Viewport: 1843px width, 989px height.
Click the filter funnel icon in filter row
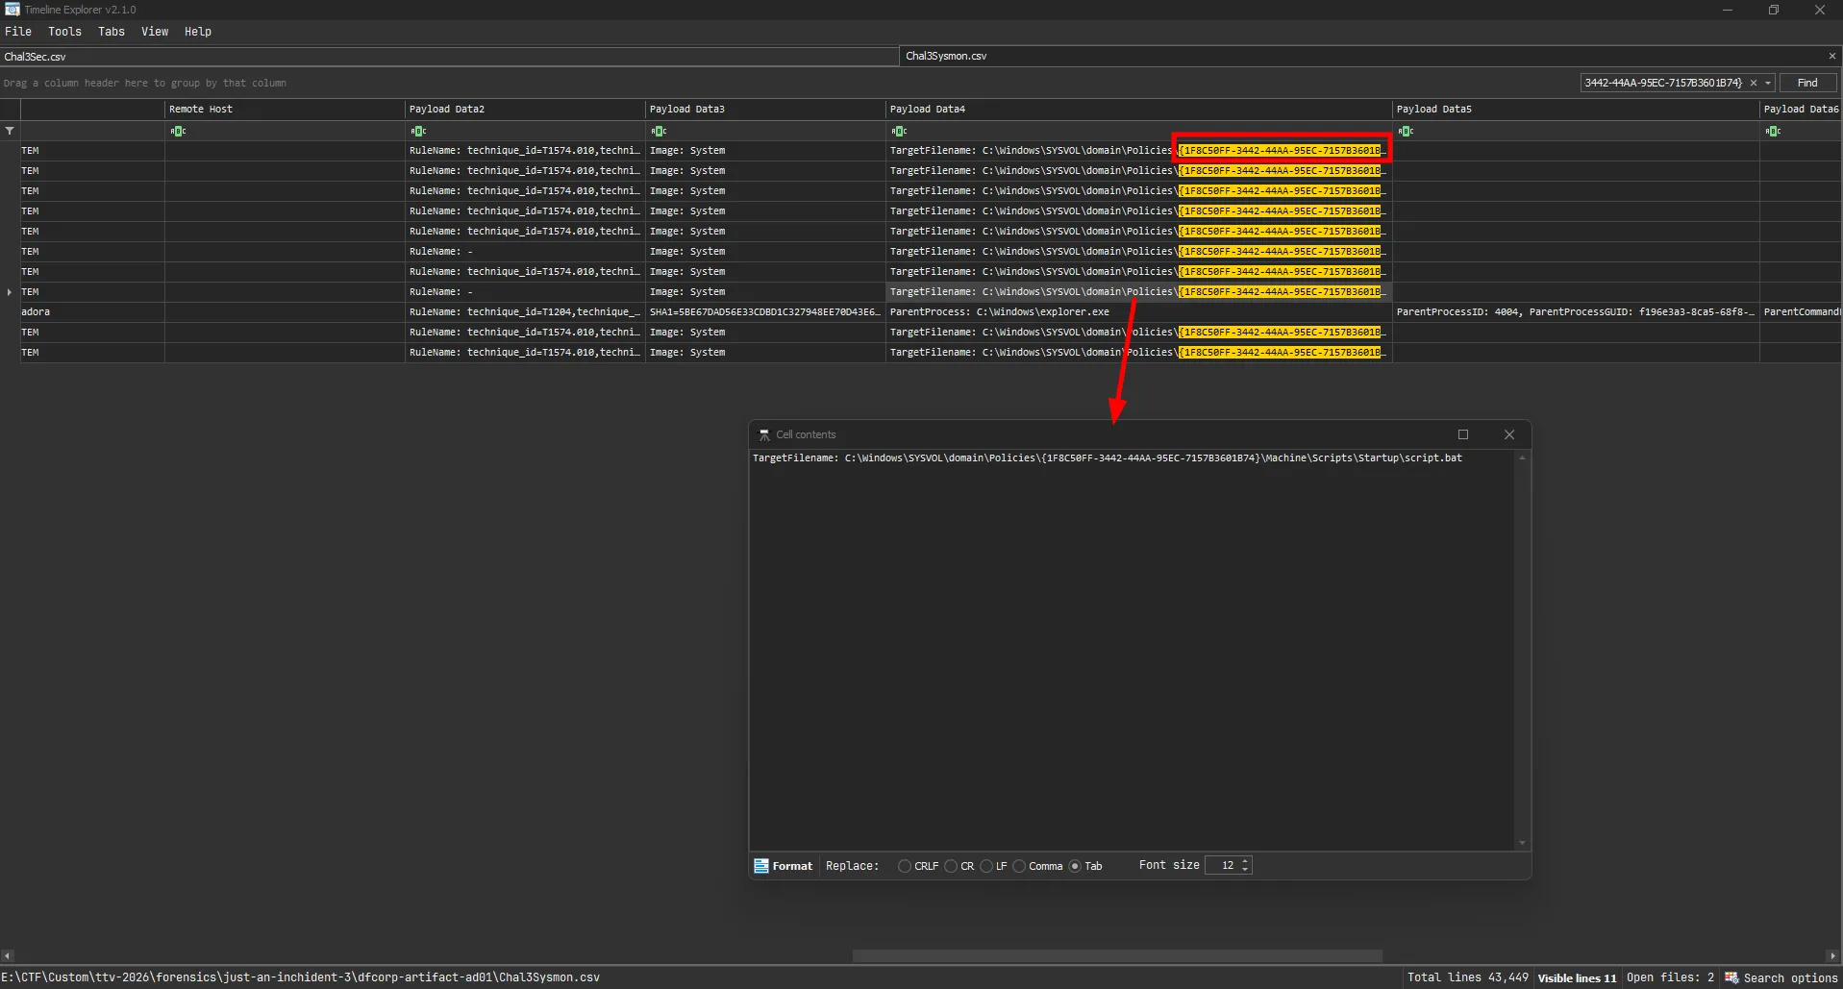(10, 131)
